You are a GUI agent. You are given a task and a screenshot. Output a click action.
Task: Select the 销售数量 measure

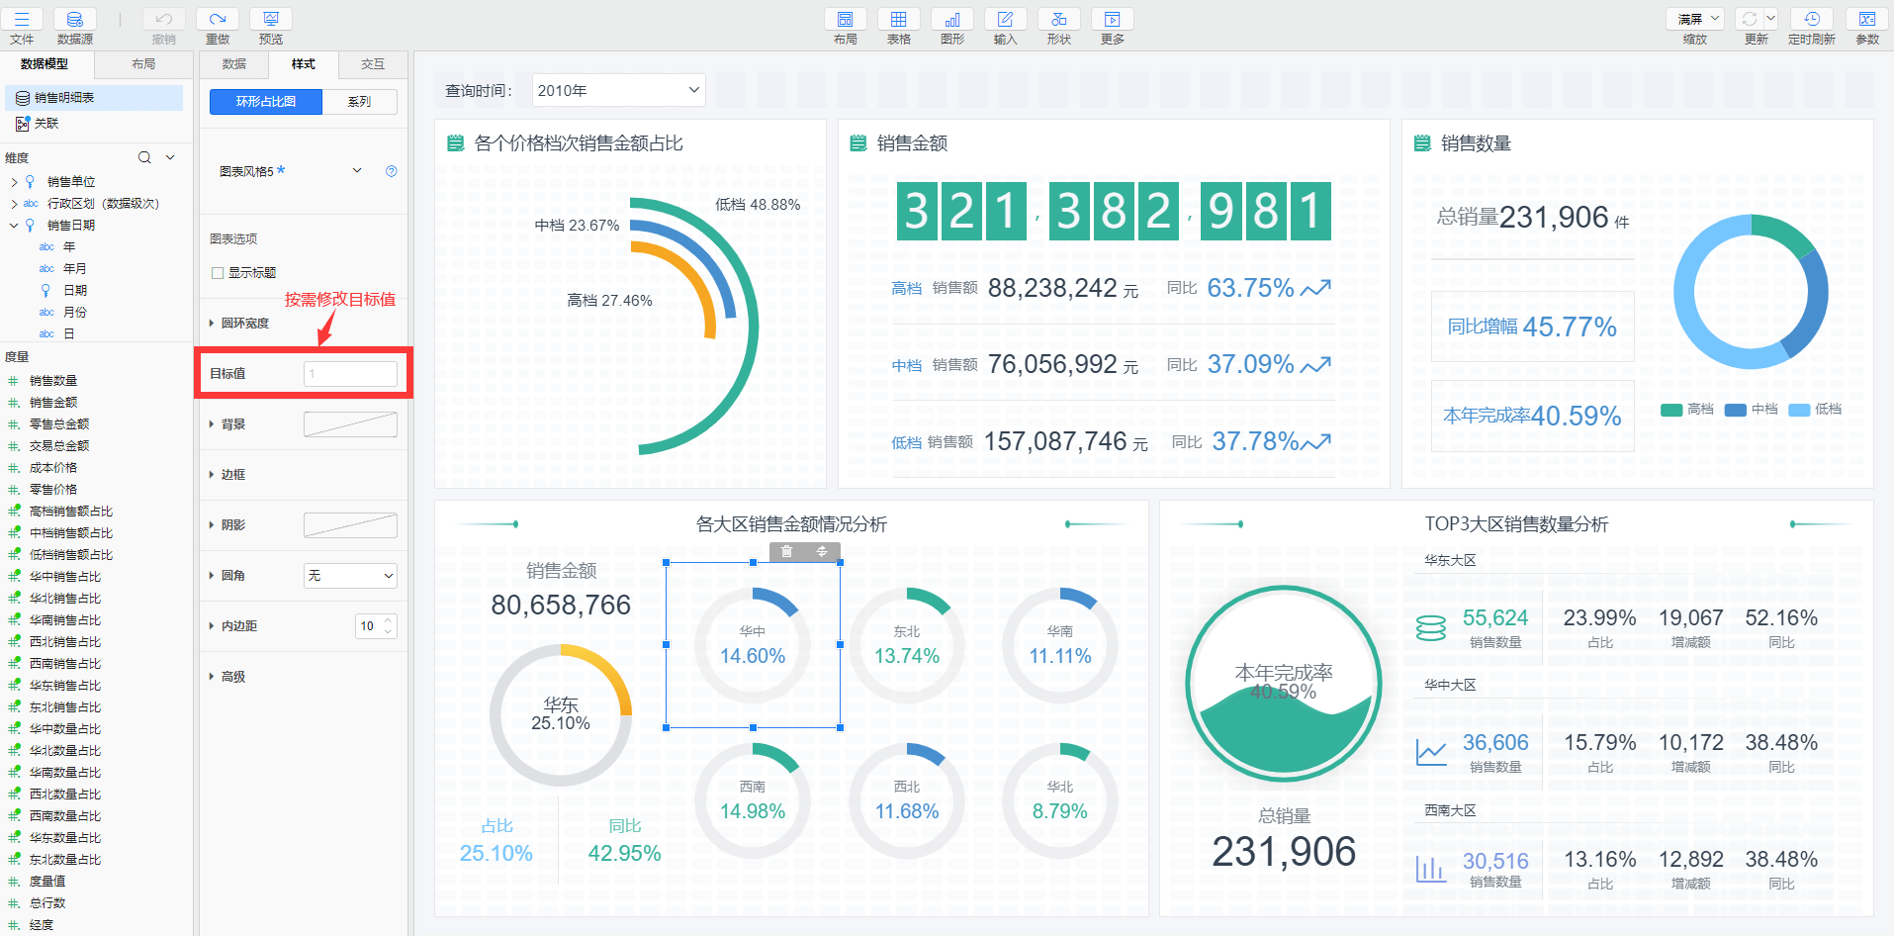point(53,381)
